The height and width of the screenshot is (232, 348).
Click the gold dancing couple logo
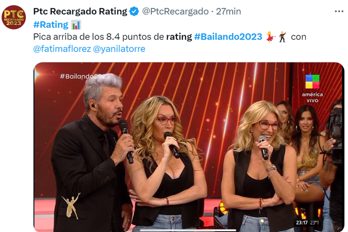pyautogui.click(x=71, y=206)
